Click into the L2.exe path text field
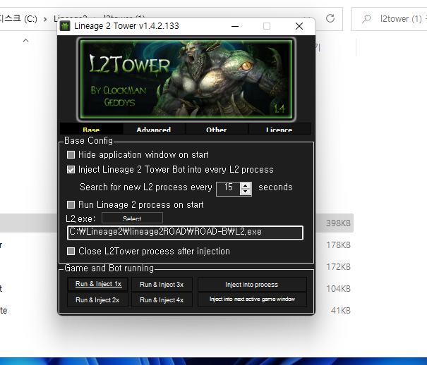 [x=184, y=233]
